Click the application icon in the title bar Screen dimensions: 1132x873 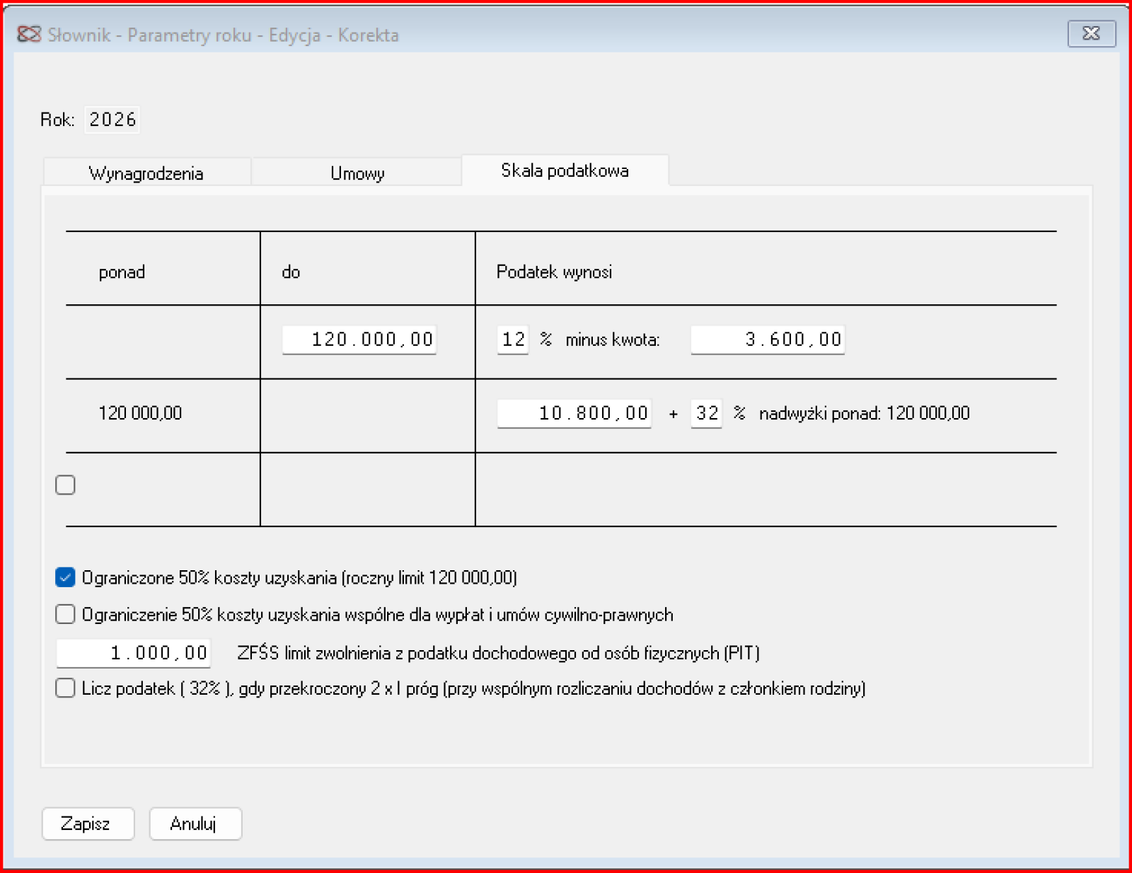[29, 34]
